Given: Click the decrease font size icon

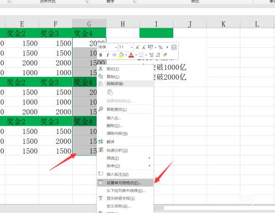Looking at the screenshot, I should 144,47.
